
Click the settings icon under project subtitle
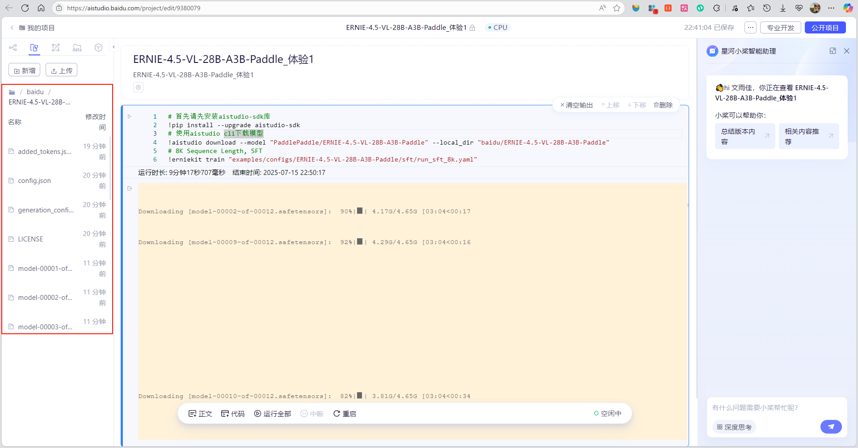pos(139,87)
